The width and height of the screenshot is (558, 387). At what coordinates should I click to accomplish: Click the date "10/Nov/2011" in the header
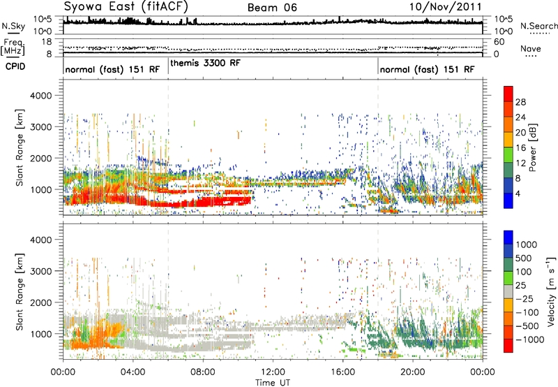tap(445, 6)
